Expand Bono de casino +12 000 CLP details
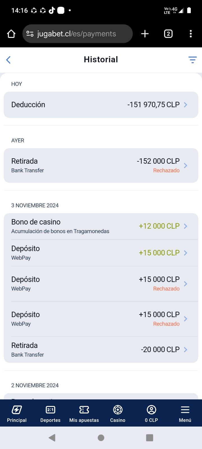202x449 pixels. coord(101,226)
